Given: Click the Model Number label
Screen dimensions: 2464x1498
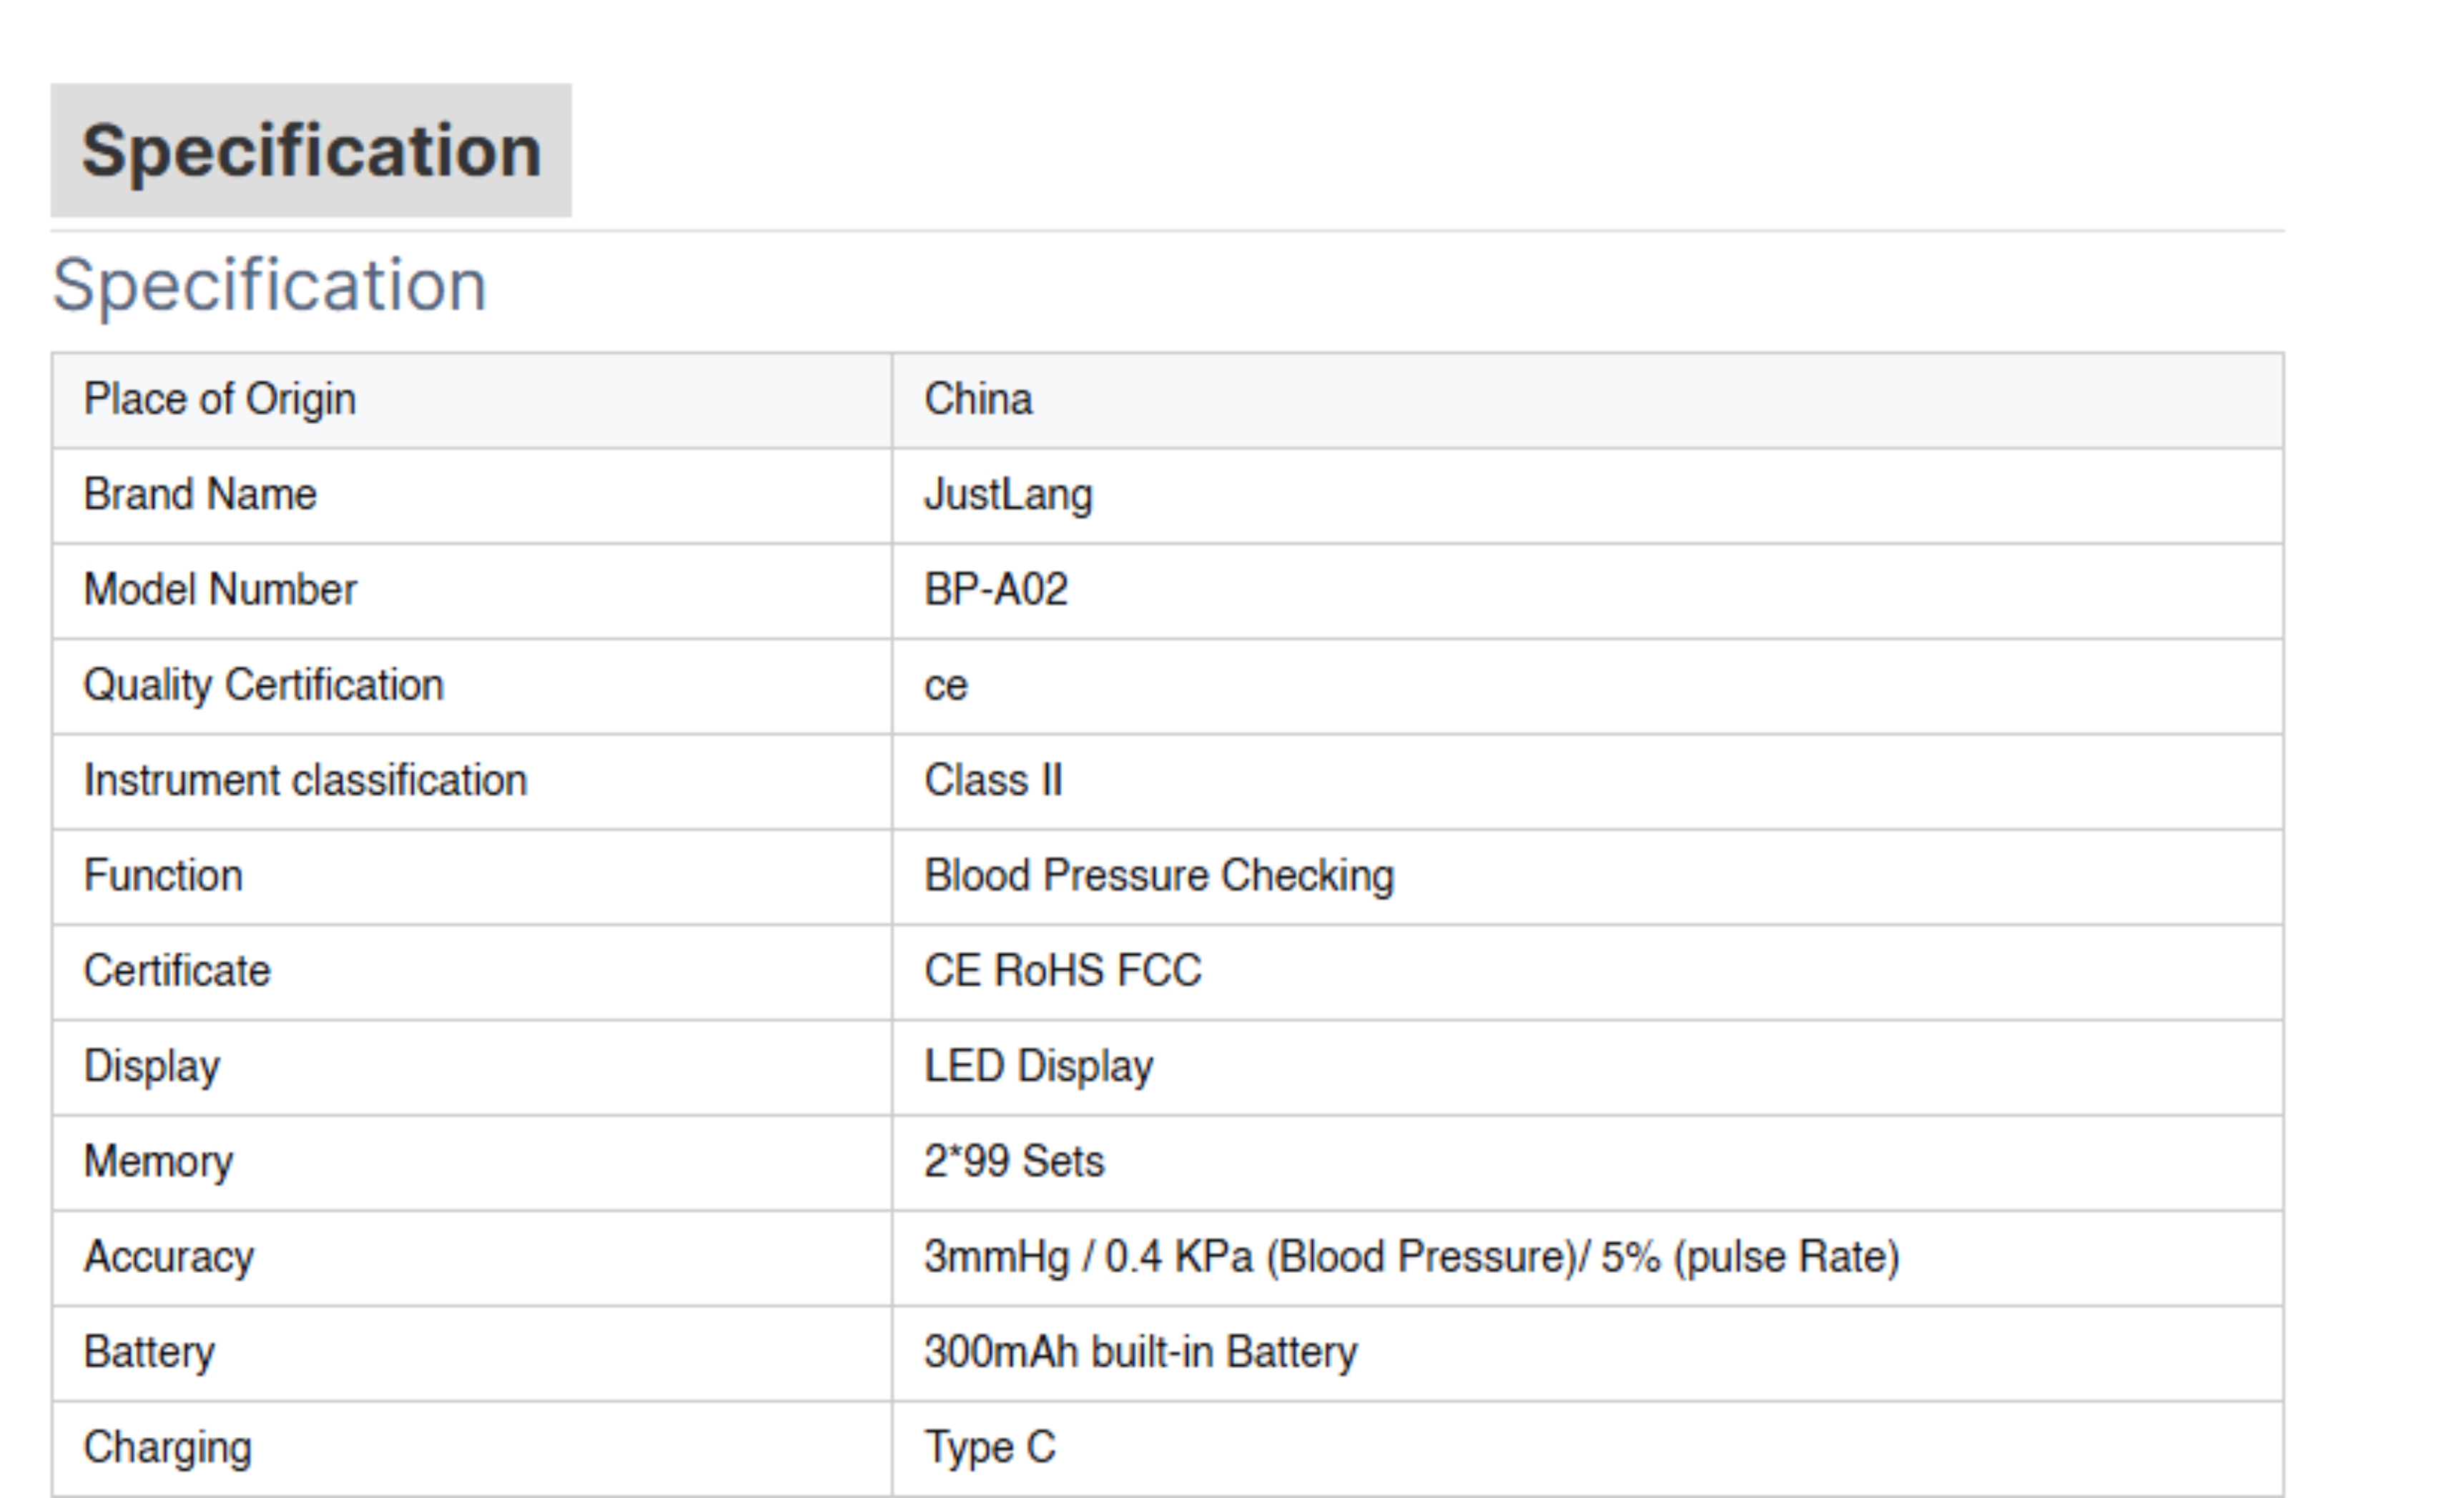Looking at the screenshot, I should (x=220, y=590).
